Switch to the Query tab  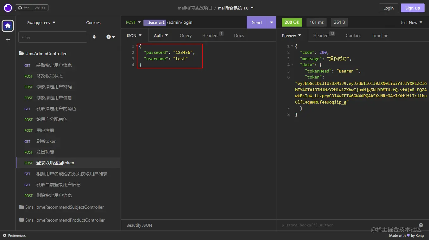coord(186,35)
